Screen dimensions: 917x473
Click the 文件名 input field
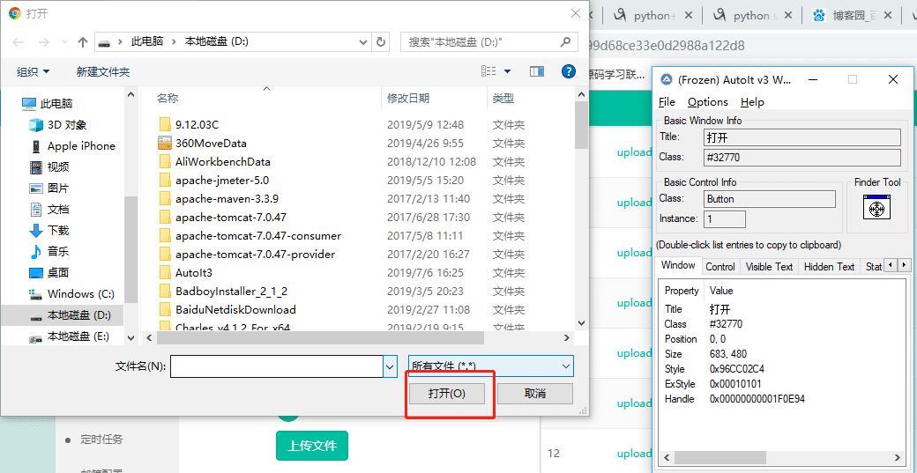point(277,366)
